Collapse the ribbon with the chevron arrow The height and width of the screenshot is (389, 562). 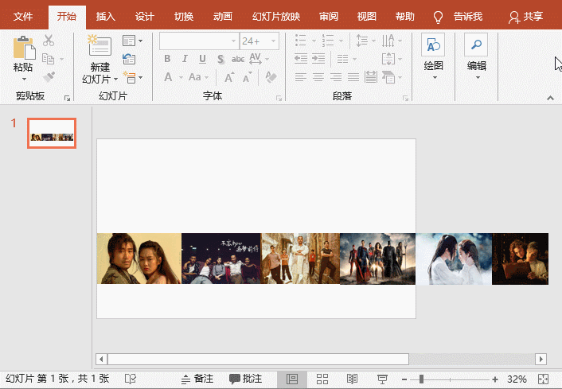pyautogui.click(x=549, y=97)
